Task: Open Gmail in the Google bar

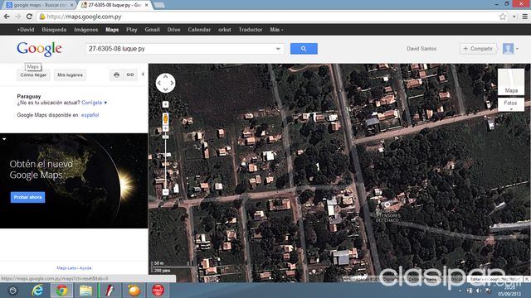Action: point(152,30)
